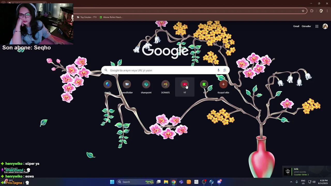Open Top Emotes - 7TV bookmark
The image size is (331, 186).
[x=87, y=17]
